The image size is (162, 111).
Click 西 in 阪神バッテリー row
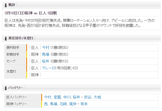point(46,104)
